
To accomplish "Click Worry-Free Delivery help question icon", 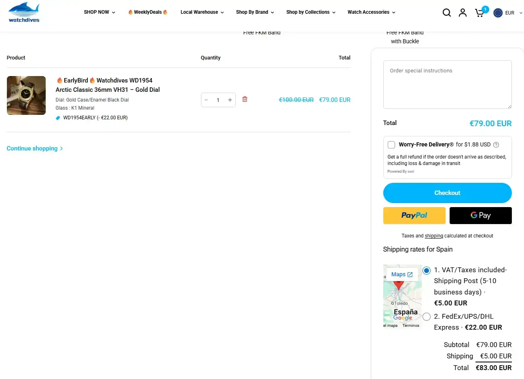I will (x=496, y=145).
